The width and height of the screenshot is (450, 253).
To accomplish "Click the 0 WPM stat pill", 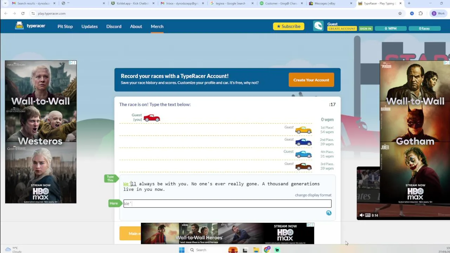I will (391, 28).
